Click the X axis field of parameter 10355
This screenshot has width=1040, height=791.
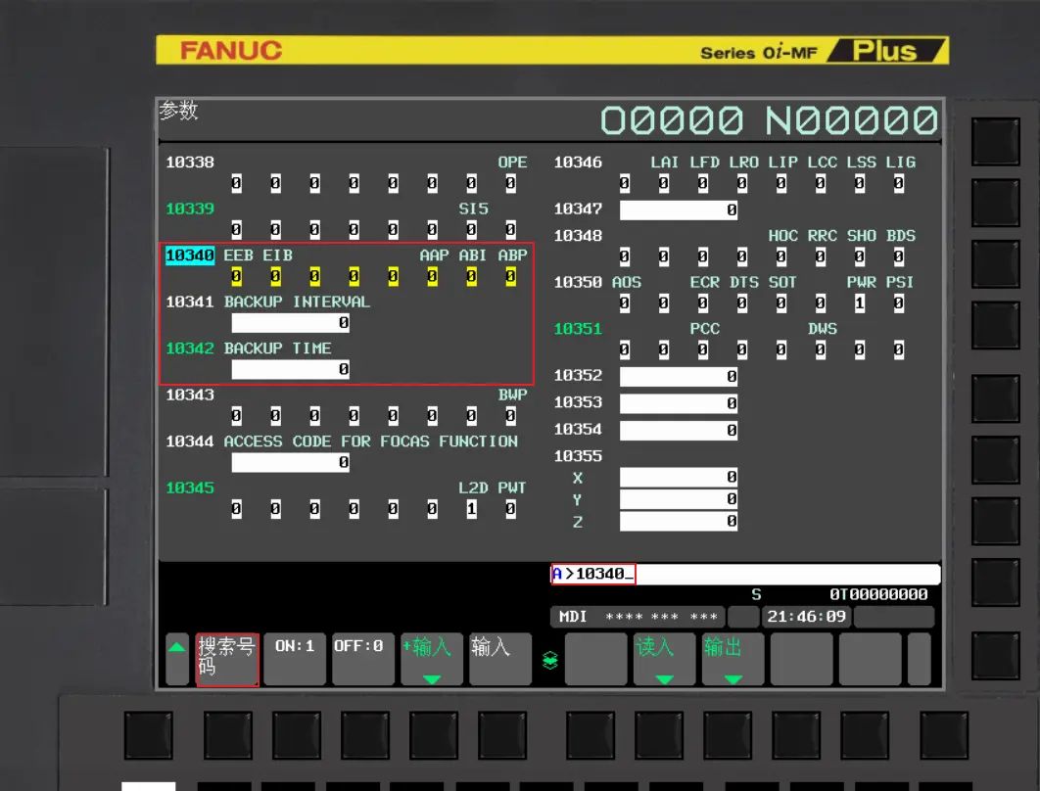pos(679,477)
